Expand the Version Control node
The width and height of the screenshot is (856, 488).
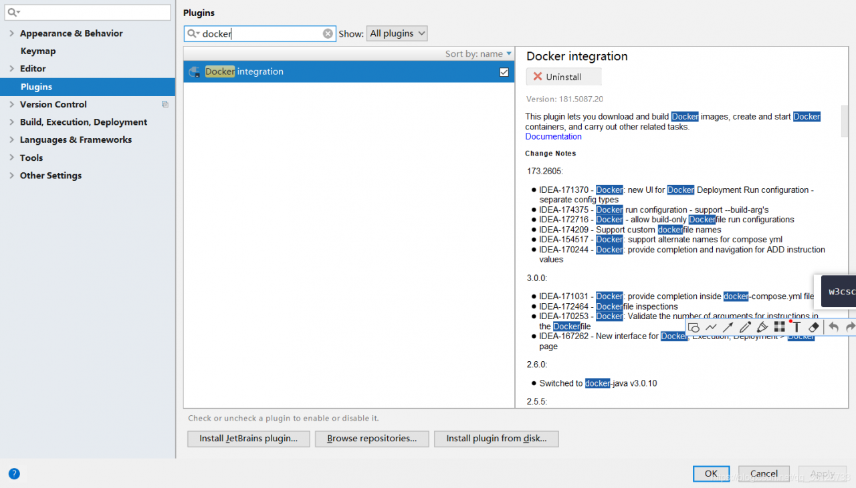click(11, 104)
